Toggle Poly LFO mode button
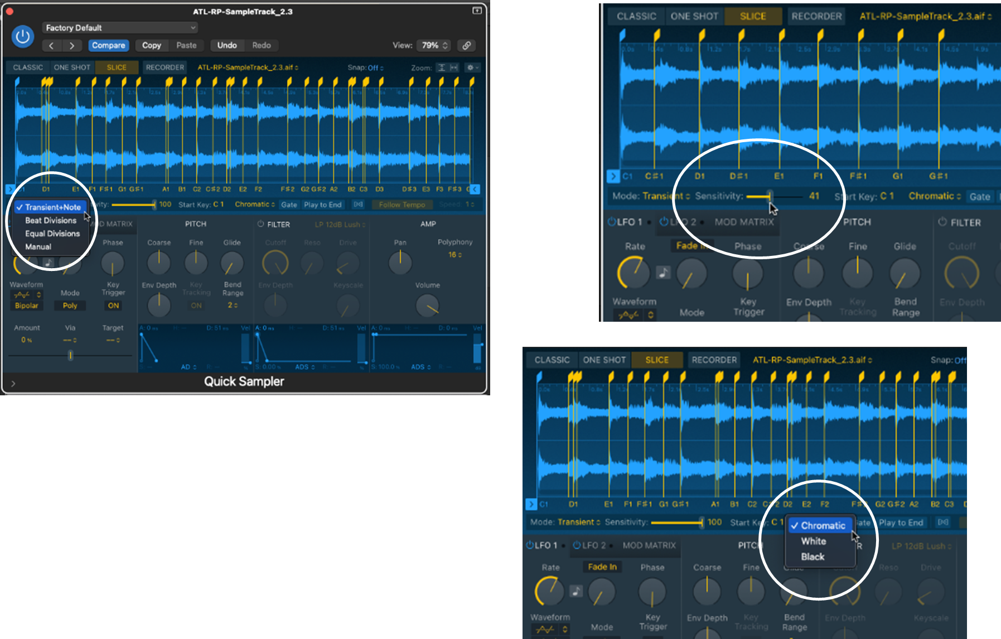This screenshot has height=639, width=1001. coord(70,306)
